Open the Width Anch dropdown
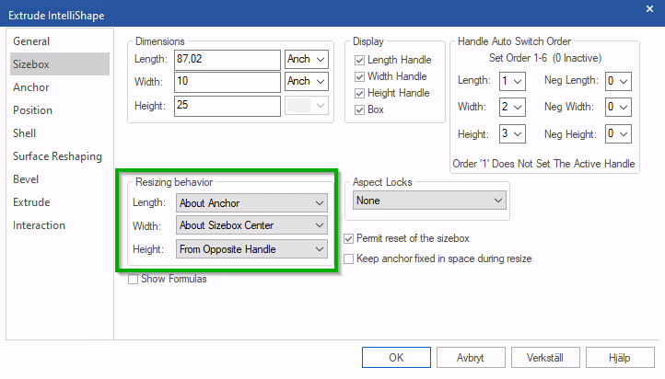This screenshot has width=665, height=379. point(307,81)
